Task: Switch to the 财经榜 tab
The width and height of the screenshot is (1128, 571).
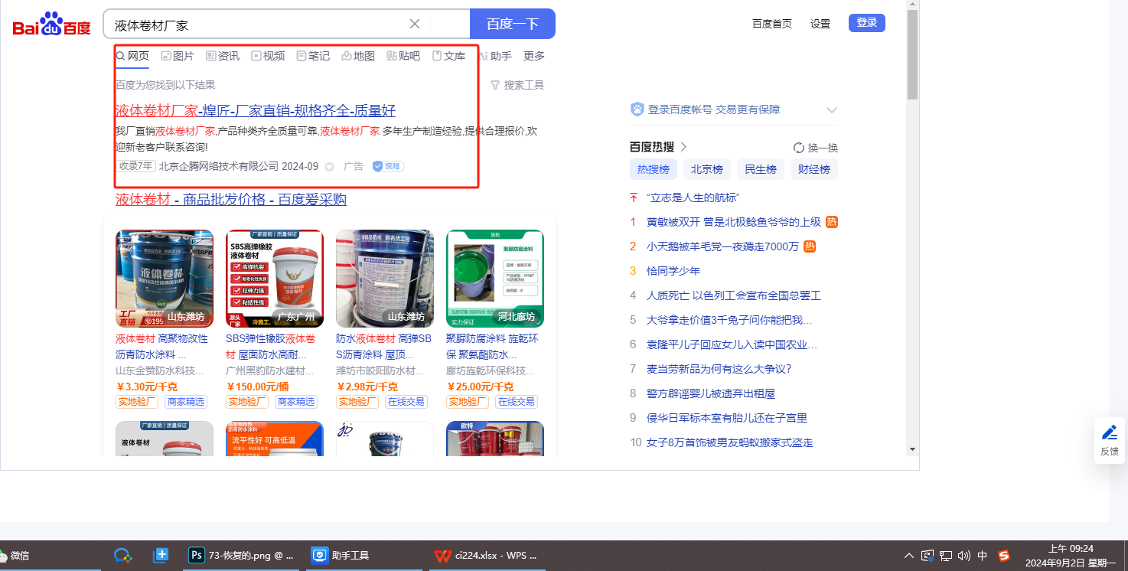Action: coord(814,169)
